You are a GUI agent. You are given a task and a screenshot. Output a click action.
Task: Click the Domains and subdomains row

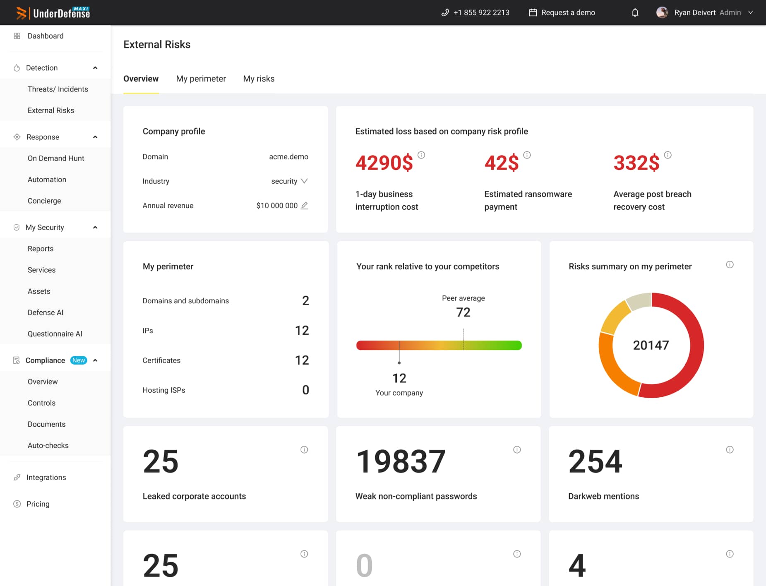click(x=226, y=300)
